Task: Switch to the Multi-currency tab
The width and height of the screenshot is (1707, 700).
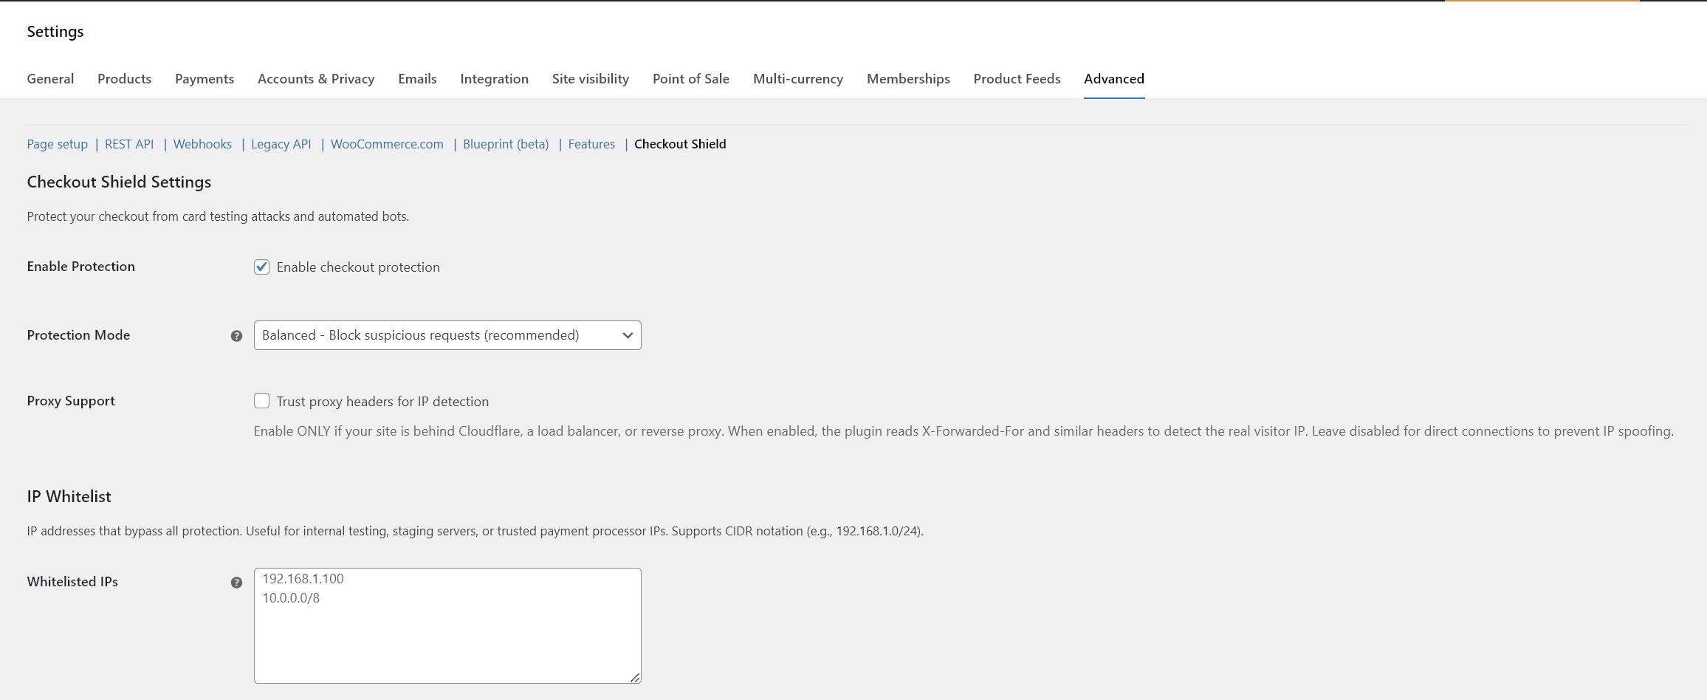Action: coord(798,79)
